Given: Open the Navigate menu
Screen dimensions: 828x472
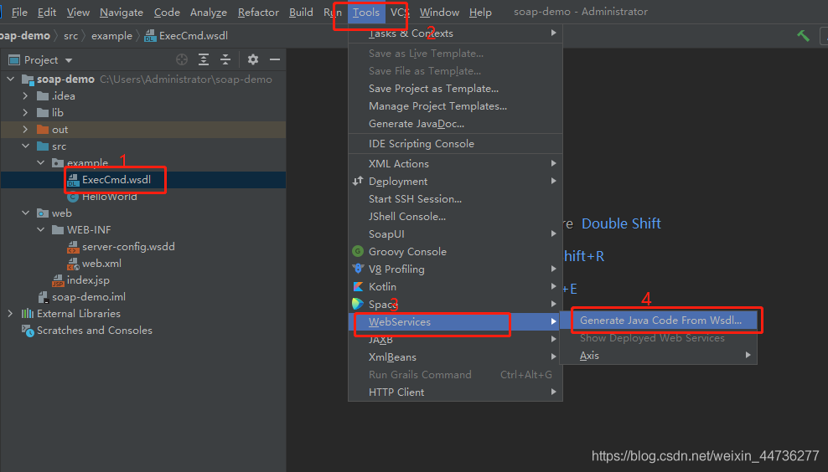Looking at the screenshot, I should (122, 12).
